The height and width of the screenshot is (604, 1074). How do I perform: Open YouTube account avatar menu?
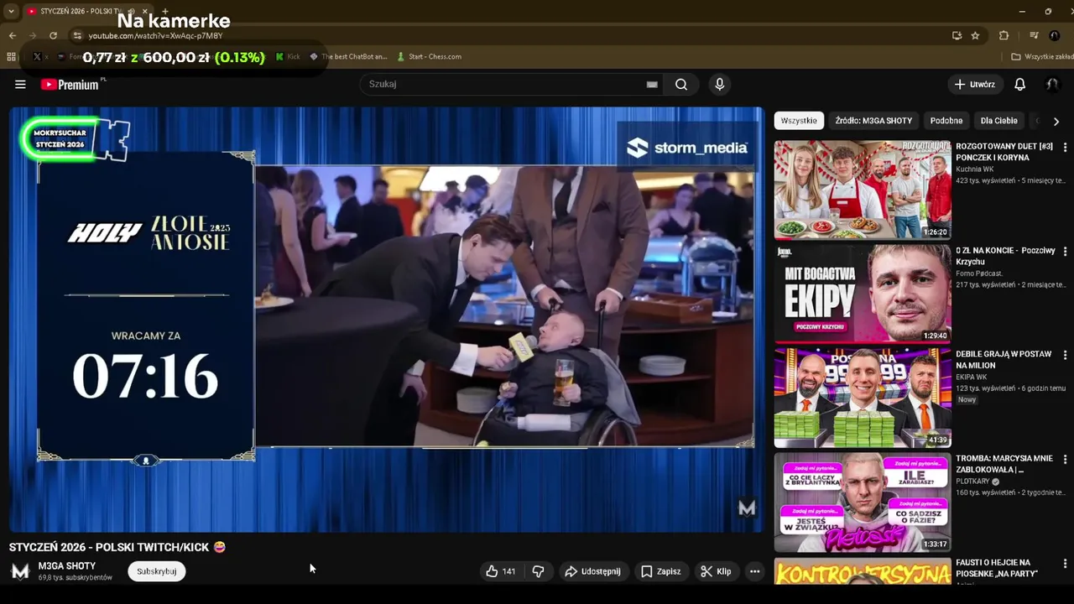coord(1052,84)
